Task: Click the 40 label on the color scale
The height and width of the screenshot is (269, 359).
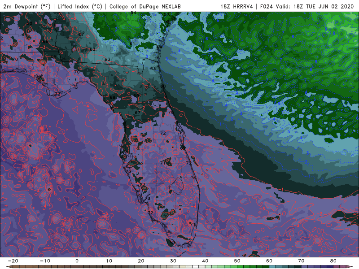Action: pos(205,261)
